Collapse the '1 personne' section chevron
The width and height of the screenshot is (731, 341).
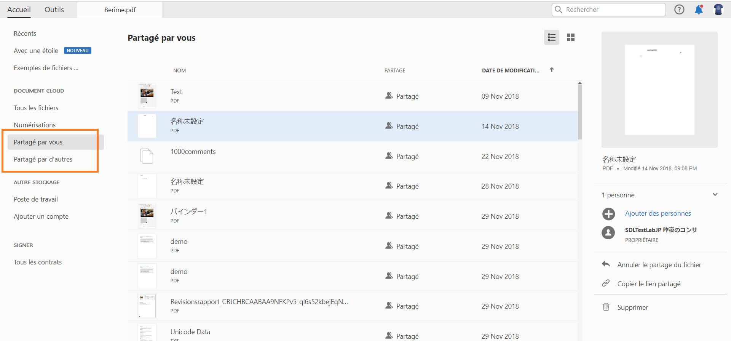pos(715,195)
